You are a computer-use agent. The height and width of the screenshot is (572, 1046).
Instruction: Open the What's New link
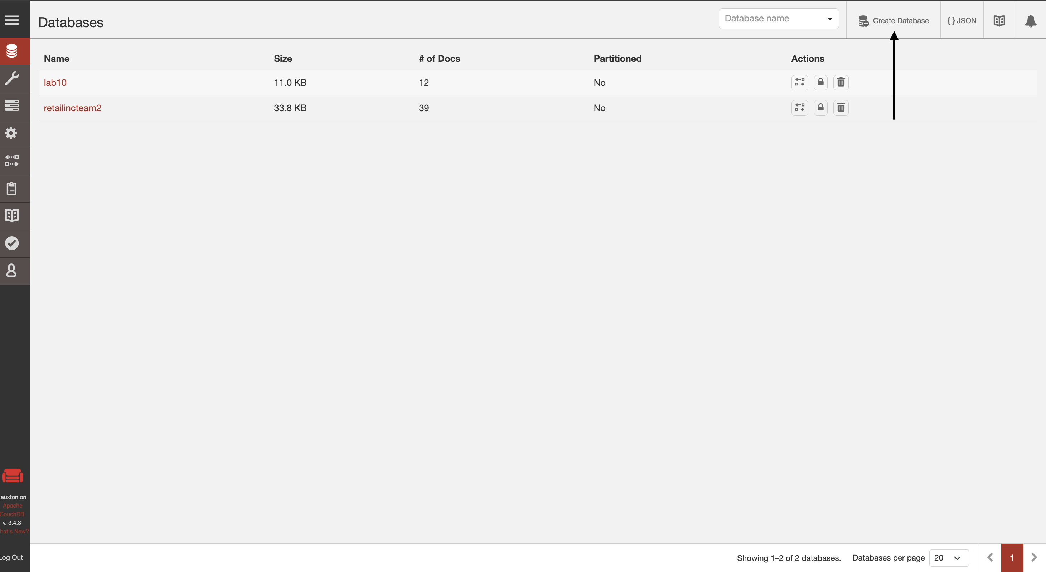[x=14, y=532]
